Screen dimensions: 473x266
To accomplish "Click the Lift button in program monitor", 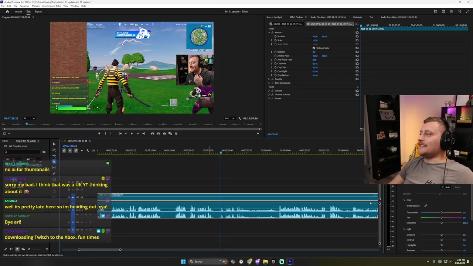I will pos(152,133).
